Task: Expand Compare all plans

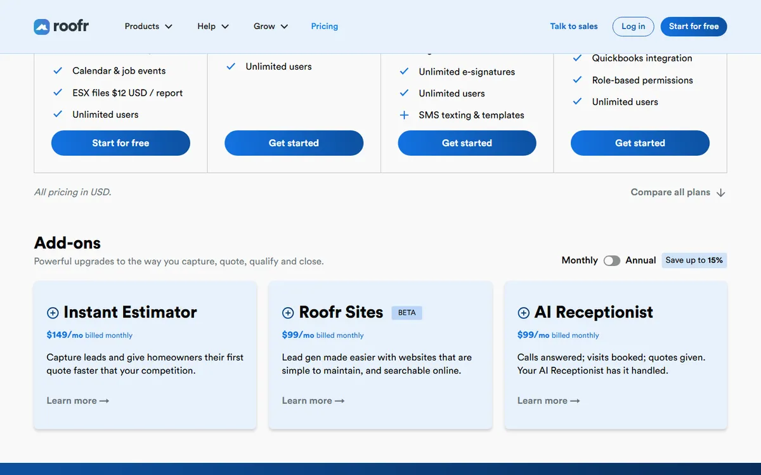Action: 678,192
